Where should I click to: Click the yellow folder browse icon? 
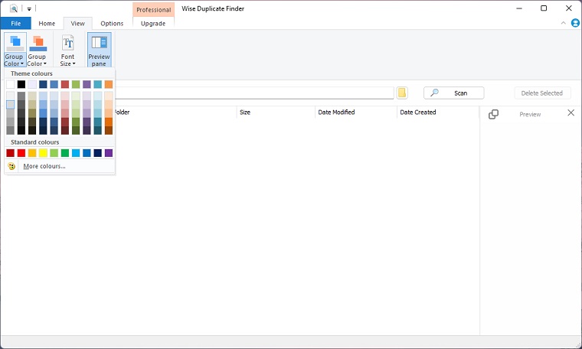[402, 93]
